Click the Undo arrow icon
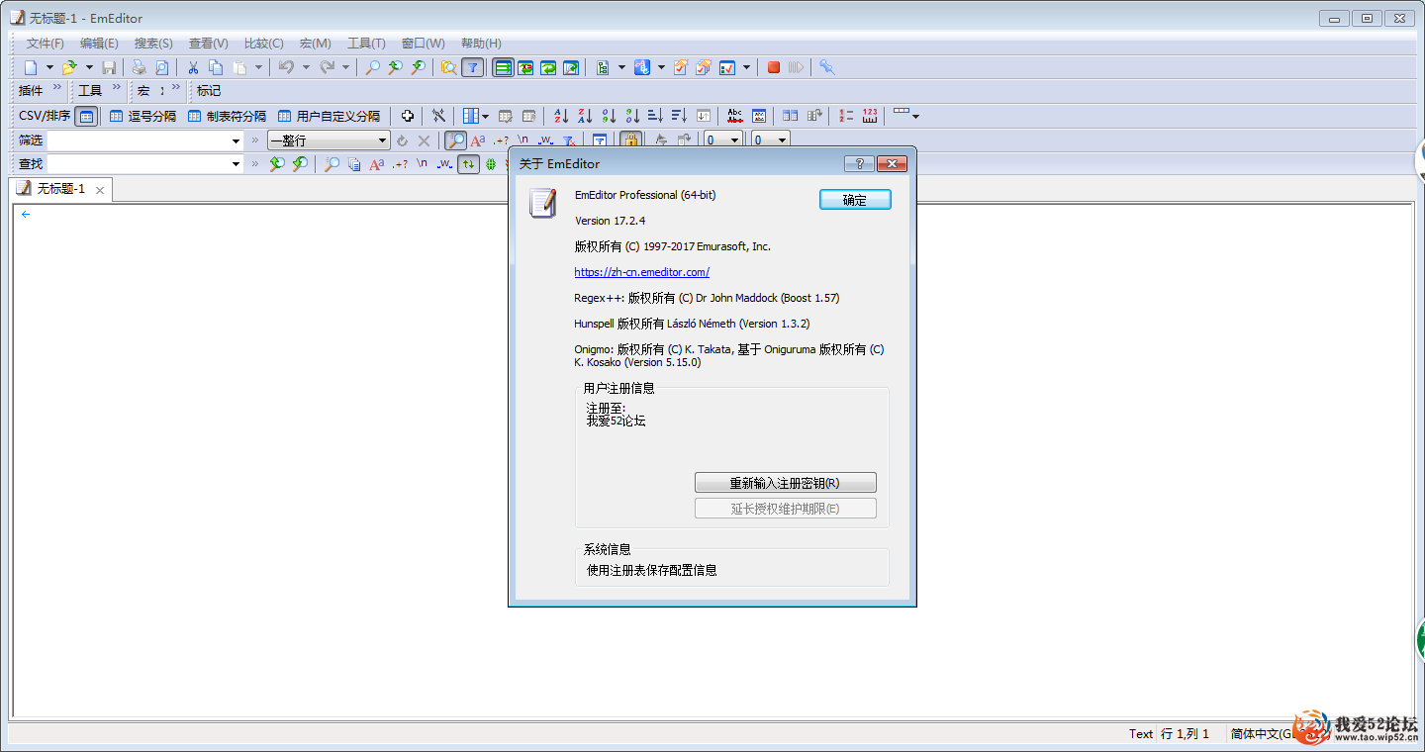This screenshot has width=1425, height=752. (286, 67)
